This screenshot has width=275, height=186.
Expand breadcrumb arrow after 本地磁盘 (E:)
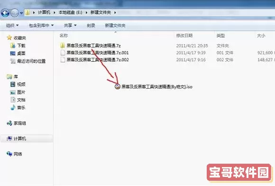click(86, 13)
